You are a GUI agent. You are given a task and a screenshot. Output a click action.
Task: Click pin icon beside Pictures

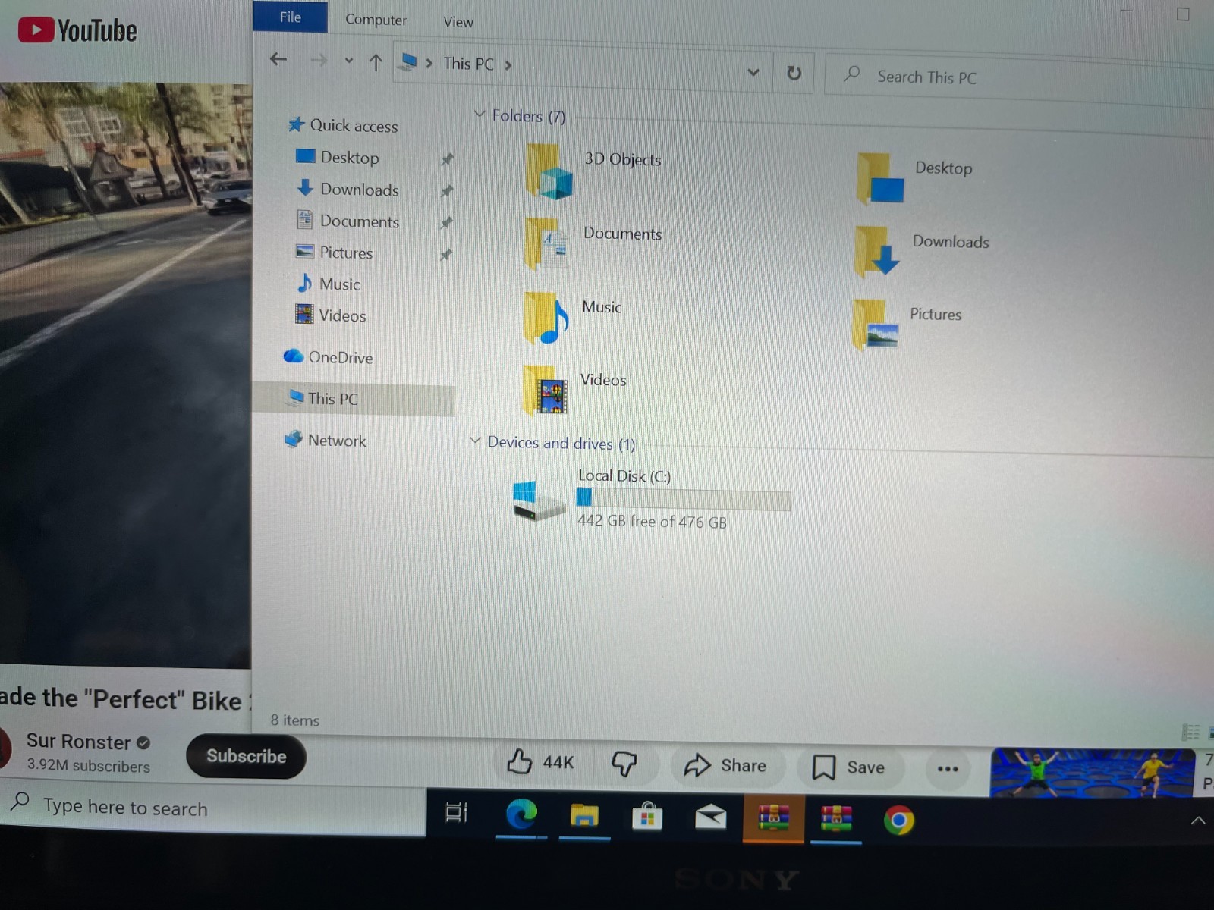[x=446, y=254]
